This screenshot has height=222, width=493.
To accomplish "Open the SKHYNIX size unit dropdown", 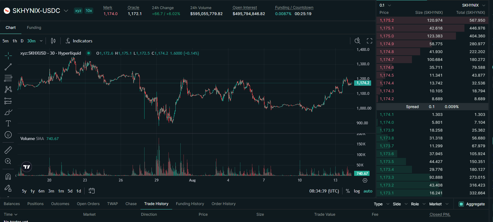I will [x=474, y=5].
